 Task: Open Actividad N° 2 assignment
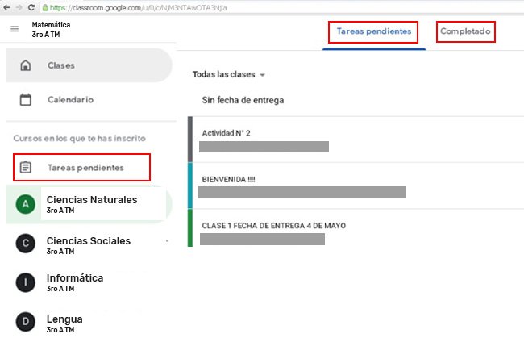(227, 133)
